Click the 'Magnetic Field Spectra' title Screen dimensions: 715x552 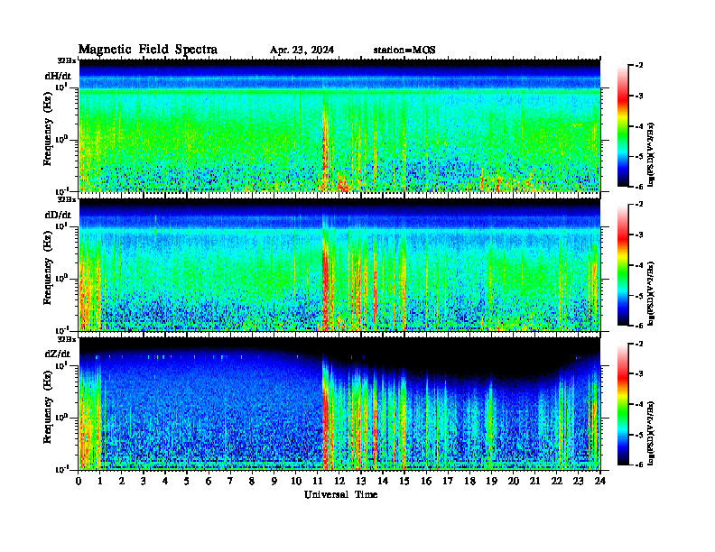[x=148, y=50]
